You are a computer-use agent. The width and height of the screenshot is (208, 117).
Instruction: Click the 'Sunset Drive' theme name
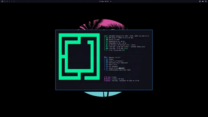(x=113, y=68)
